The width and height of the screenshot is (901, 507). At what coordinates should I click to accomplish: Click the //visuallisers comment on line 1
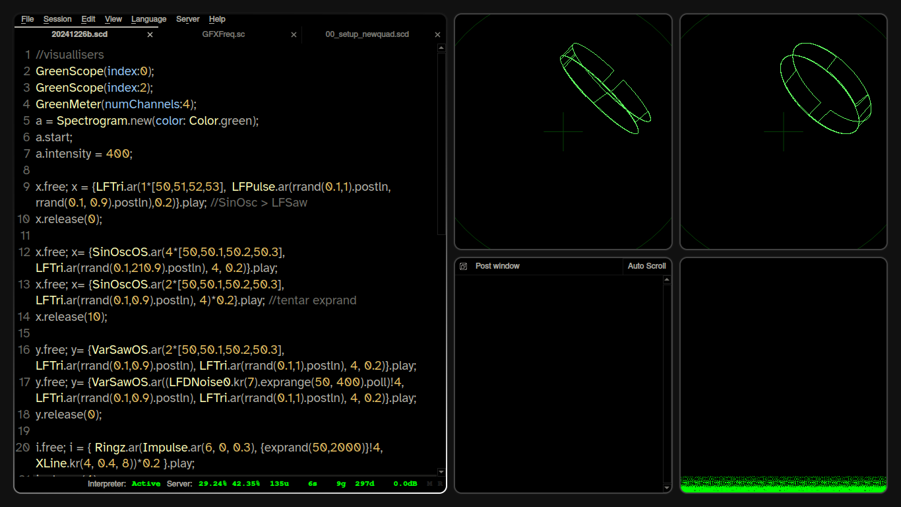pyautogui.click(x=70, y=55)
